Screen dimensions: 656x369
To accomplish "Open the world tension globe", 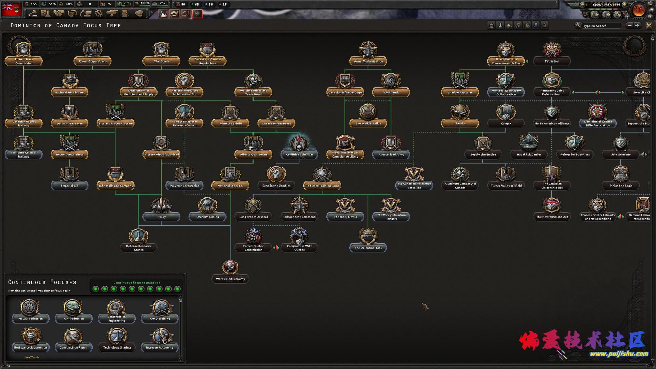I will pyautogui.click(x=638, y=10).
